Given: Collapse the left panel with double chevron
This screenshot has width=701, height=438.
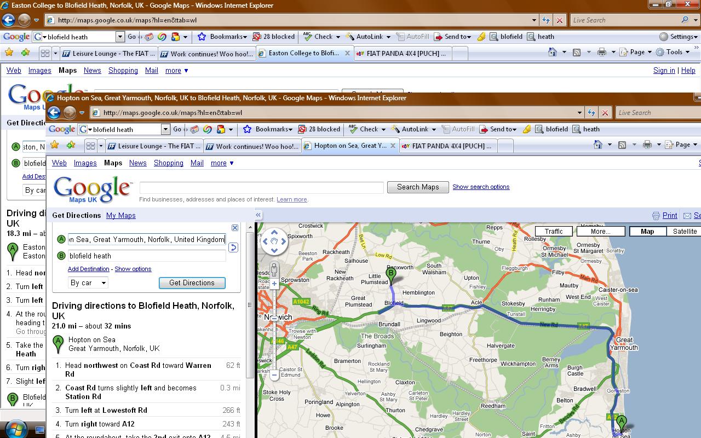Looking at the screenshot, I should 258,215.
